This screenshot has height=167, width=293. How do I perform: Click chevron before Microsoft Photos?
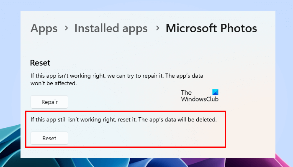(x=157, y=29)
